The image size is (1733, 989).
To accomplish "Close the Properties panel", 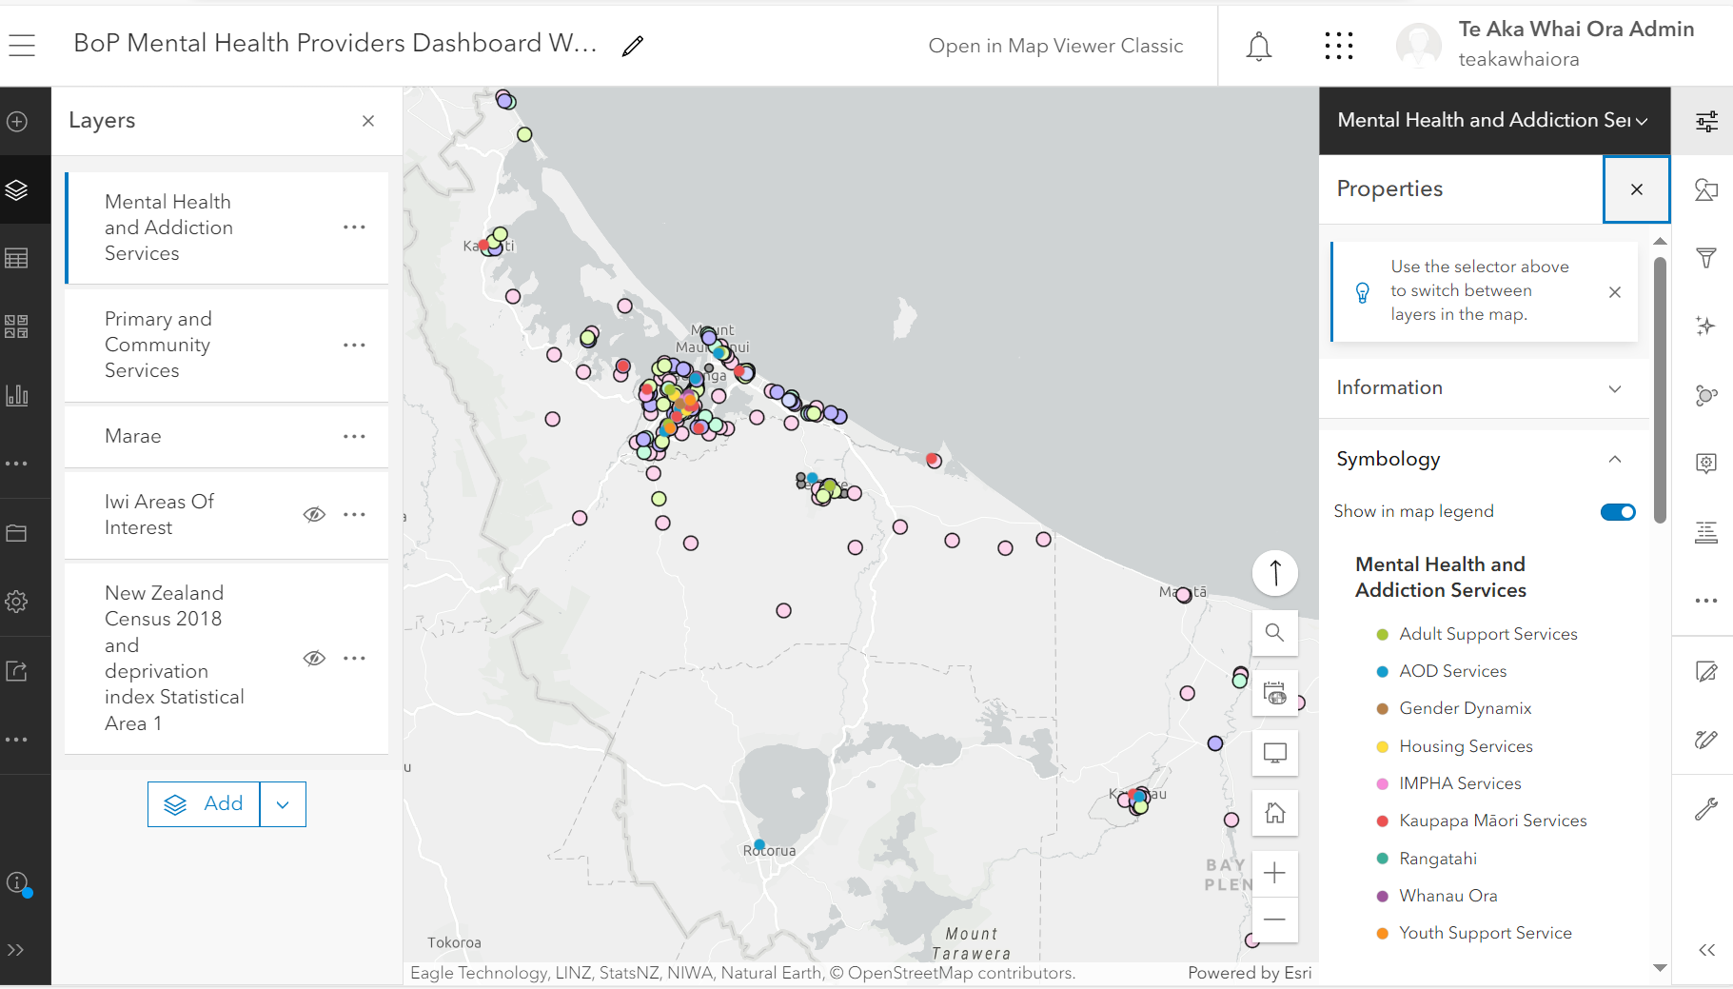I will [1637, 189].
